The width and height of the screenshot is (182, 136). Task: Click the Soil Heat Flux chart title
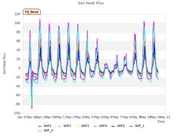coord(91,3)
